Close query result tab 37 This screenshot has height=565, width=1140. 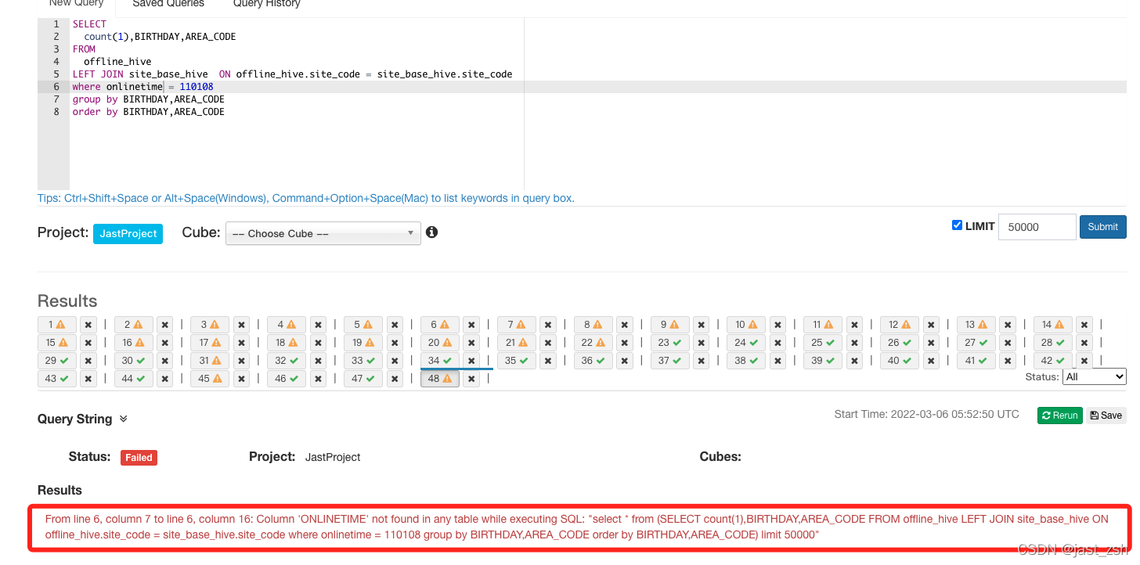[x=701, y=361]
